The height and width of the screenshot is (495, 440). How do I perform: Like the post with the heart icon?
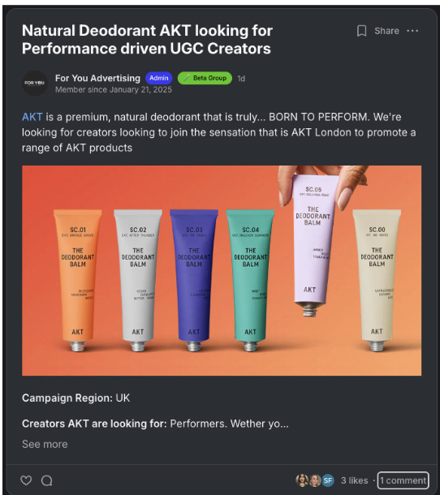26,480
